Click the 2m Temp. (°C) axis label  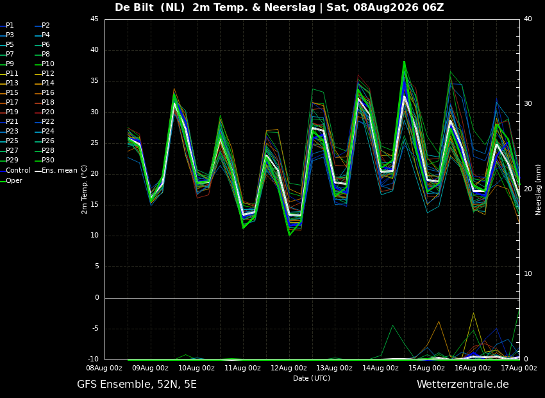click(85, 189)
